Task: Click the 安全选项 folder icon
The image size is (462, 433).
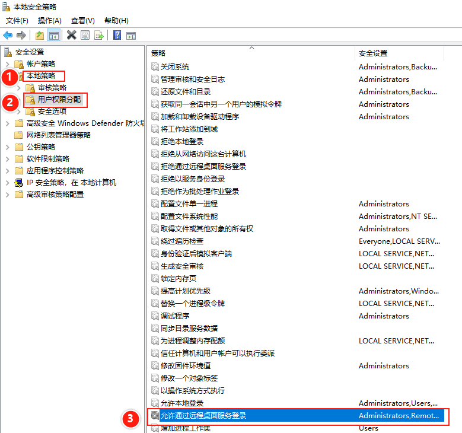Action: click(x=30, y=112)
